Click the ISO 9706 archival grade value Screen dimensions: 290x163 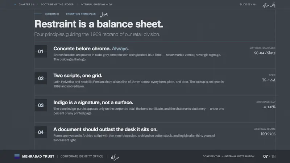pyautogui.click(x=268, y=134)
